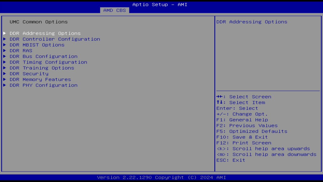Click the +/-: Change Opt. hint

click(242, 114)
